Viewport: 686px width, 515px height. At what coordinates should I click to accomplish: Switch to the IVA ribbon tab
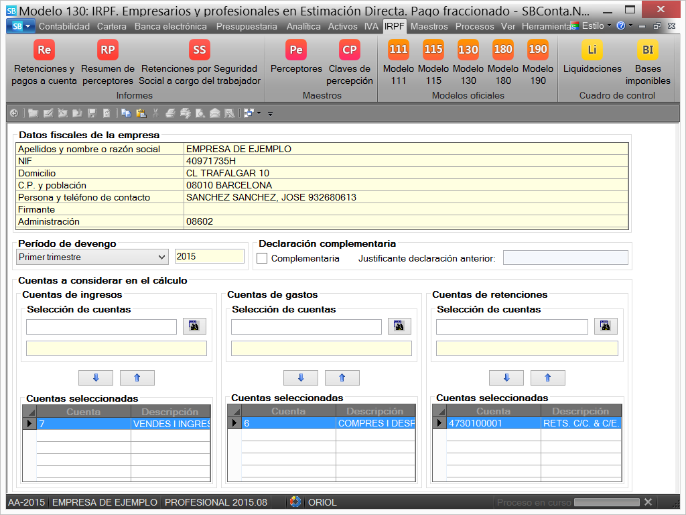(371, 26)
